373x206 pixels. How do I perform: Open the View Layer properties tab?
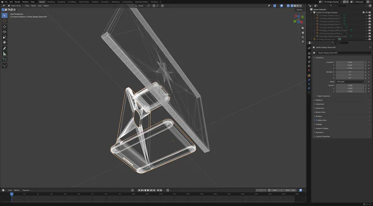[x=309, y=62]
